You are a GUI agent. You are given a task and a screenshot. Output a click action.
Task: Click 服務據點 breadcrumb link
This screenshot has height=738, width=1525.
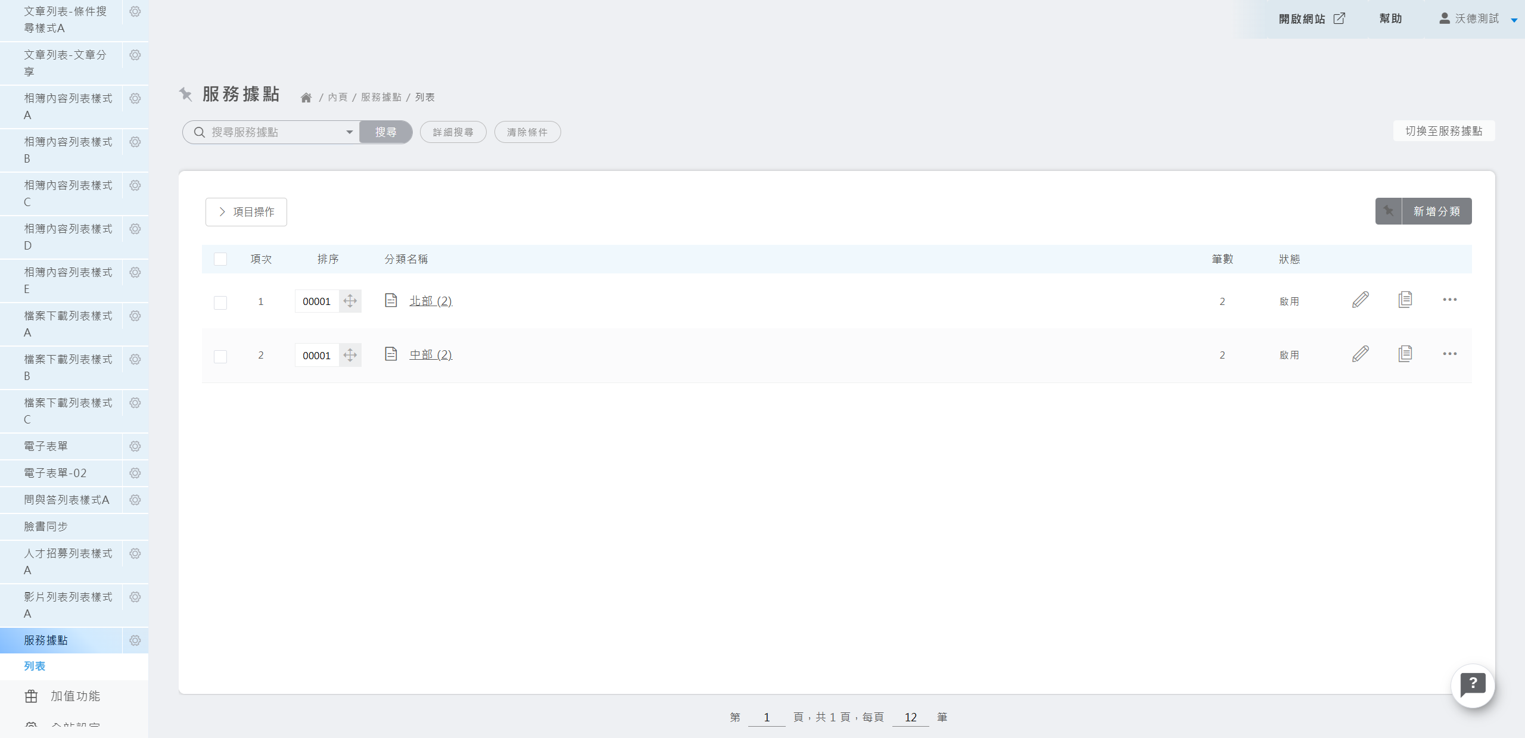(381, 97)
